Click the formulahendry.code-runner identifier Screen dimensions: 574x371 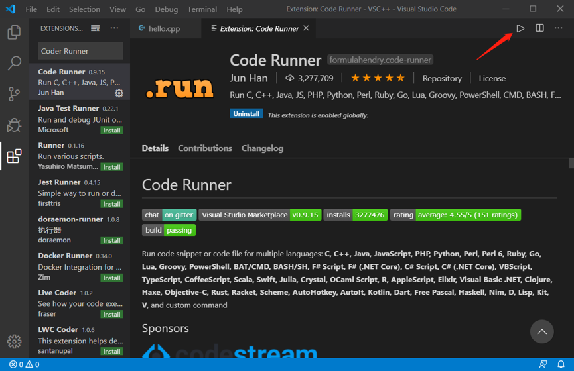[380, 60]
